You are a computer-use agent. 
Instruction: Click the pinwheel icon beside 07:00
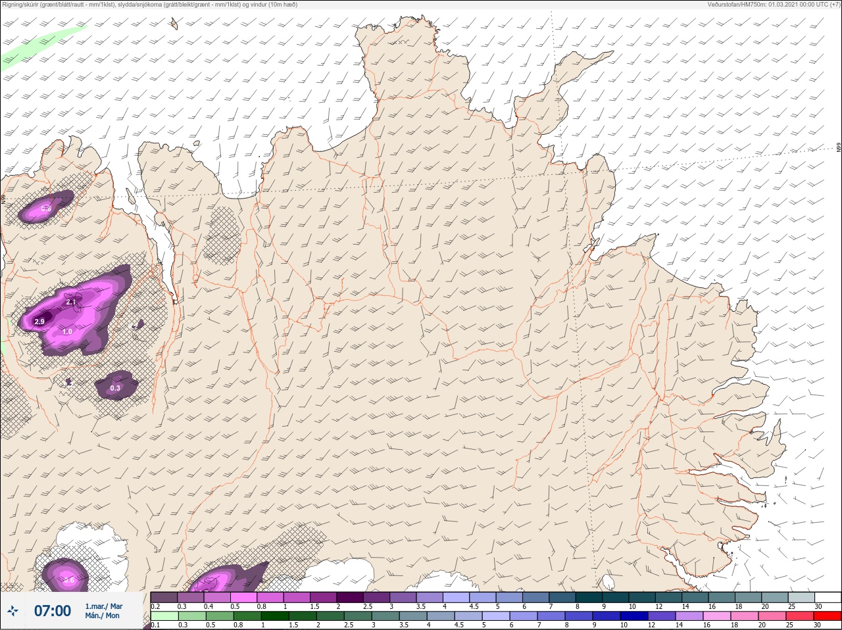point(12,611)
